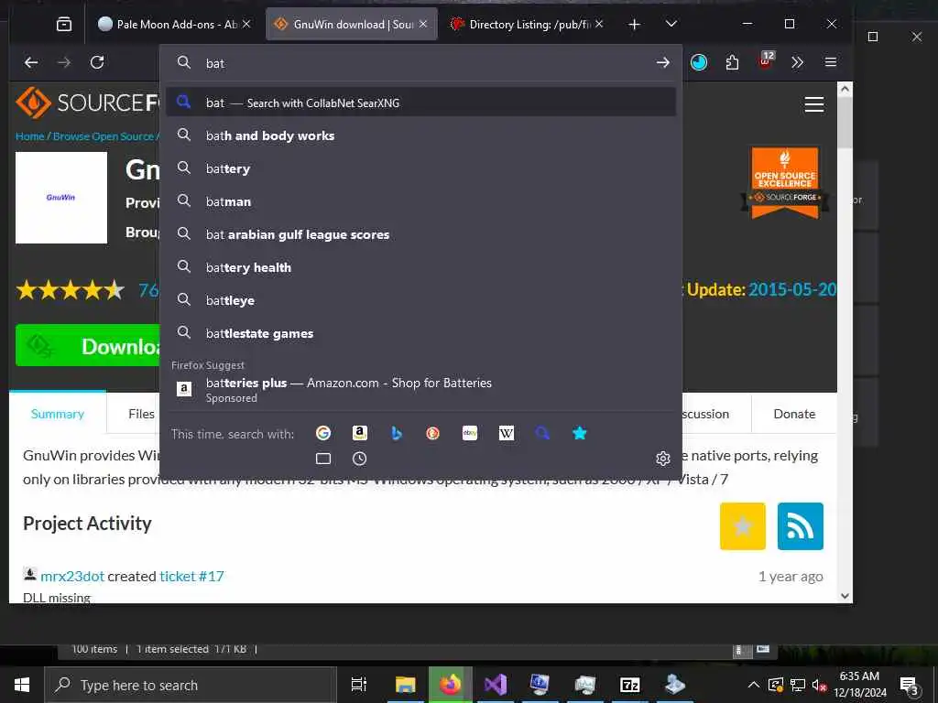938x703 pixels.
Task: Show hidden system tray icons
Action: point(754,685)
